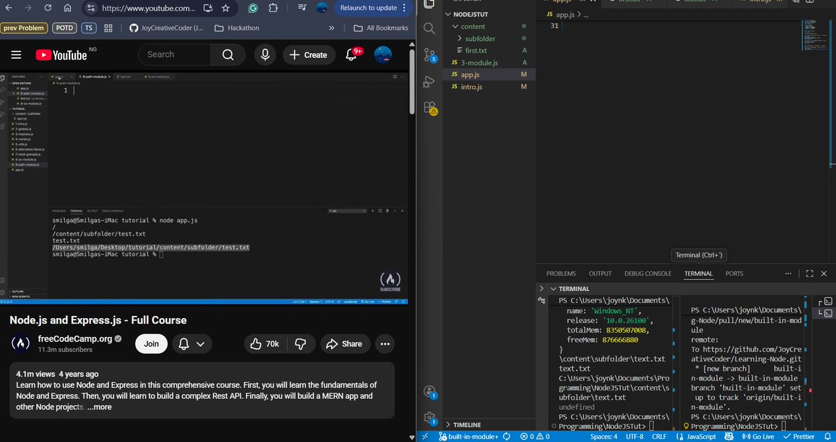This screenshot has height=442, width=836.
Task: Click the Prettier icon in the status bar
Action: click(x=798, y=436)
